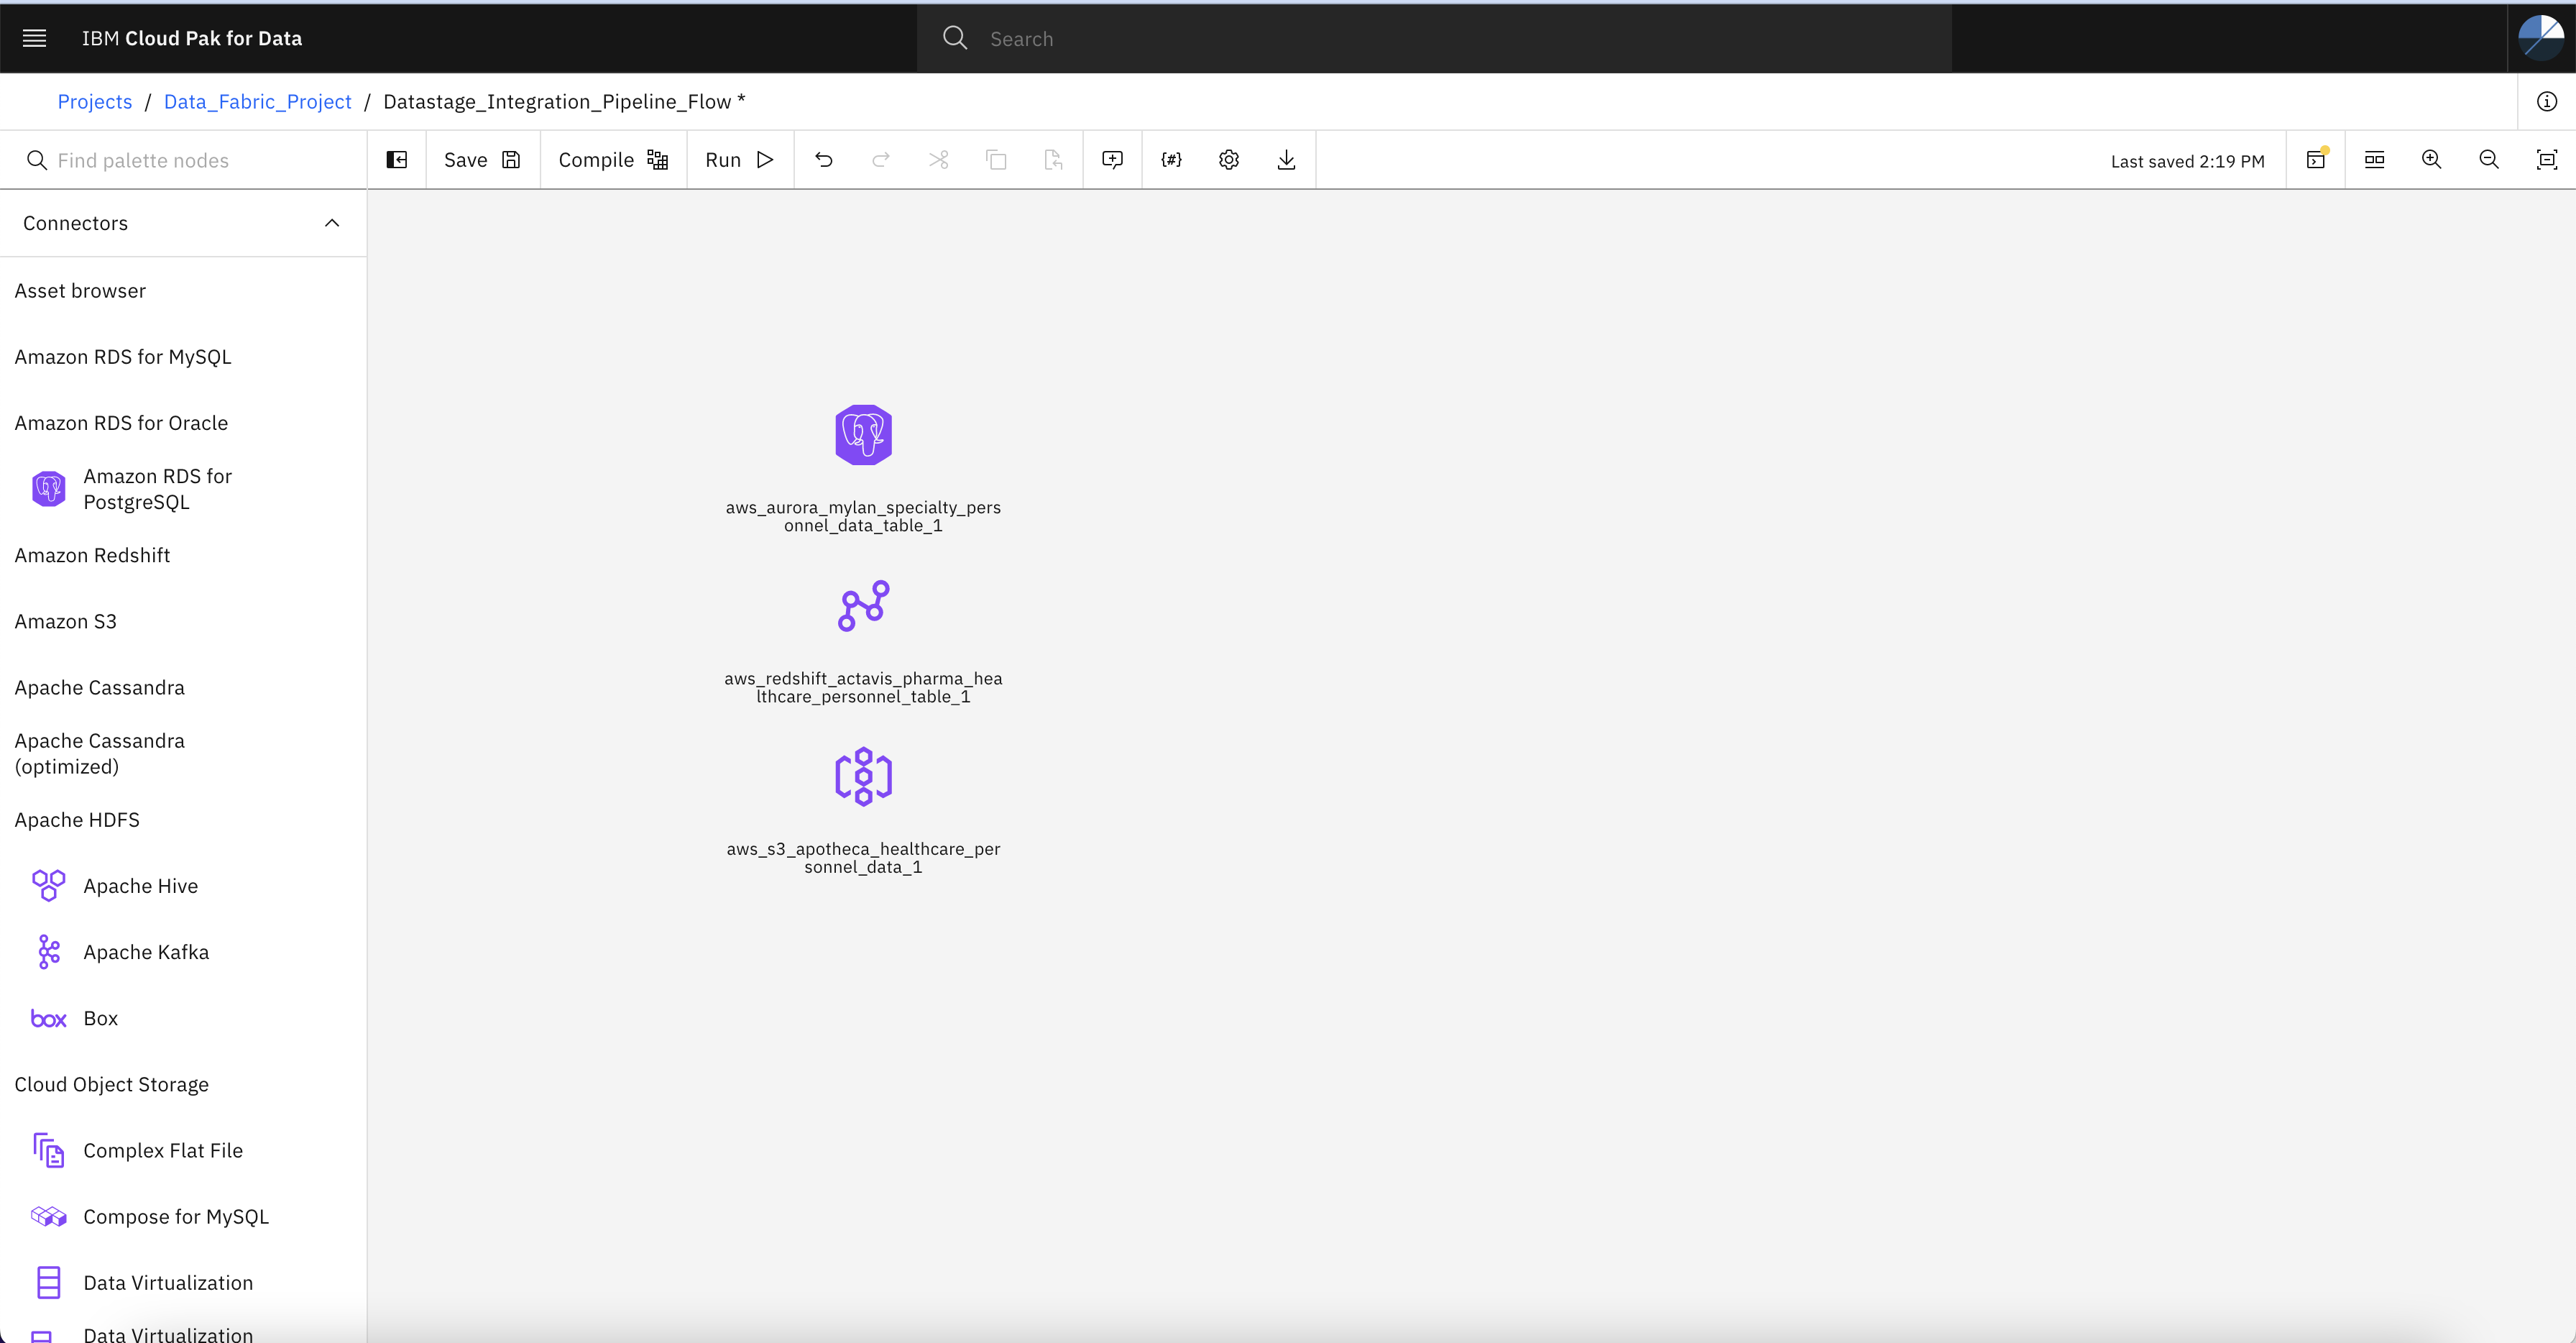Click the arrange nodes layout icon
This screenshot has height=1343, width=2576.
(2374, 160)
